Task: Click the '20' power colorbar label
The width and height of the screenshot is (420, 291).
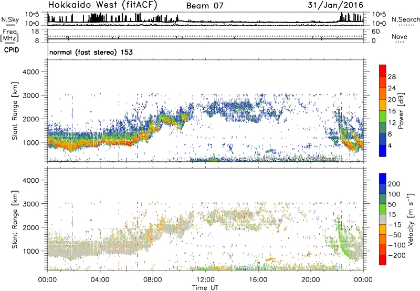Action: tap(392, 100)
